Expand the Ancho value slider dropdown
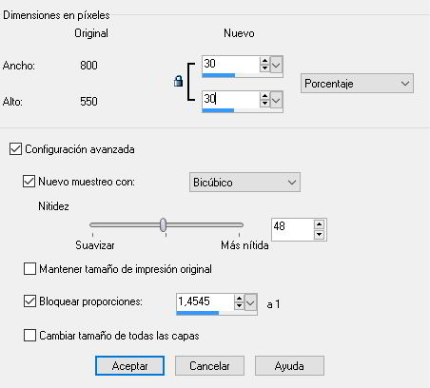Image resolution: width=430 pixels, height=388 pixels. click(276, 65)
